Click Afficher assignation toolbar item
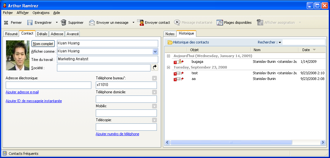 [276, 23]
